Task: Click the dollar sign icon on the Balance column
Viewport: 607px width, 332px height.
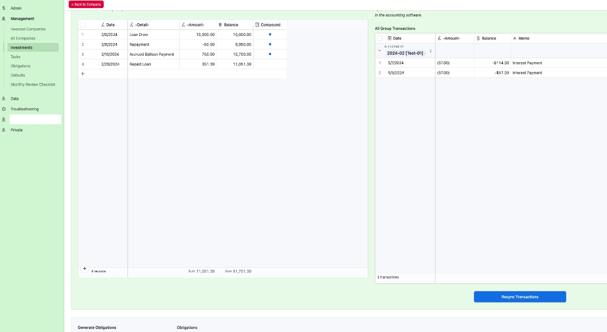Action: click(x=478, y=38)
